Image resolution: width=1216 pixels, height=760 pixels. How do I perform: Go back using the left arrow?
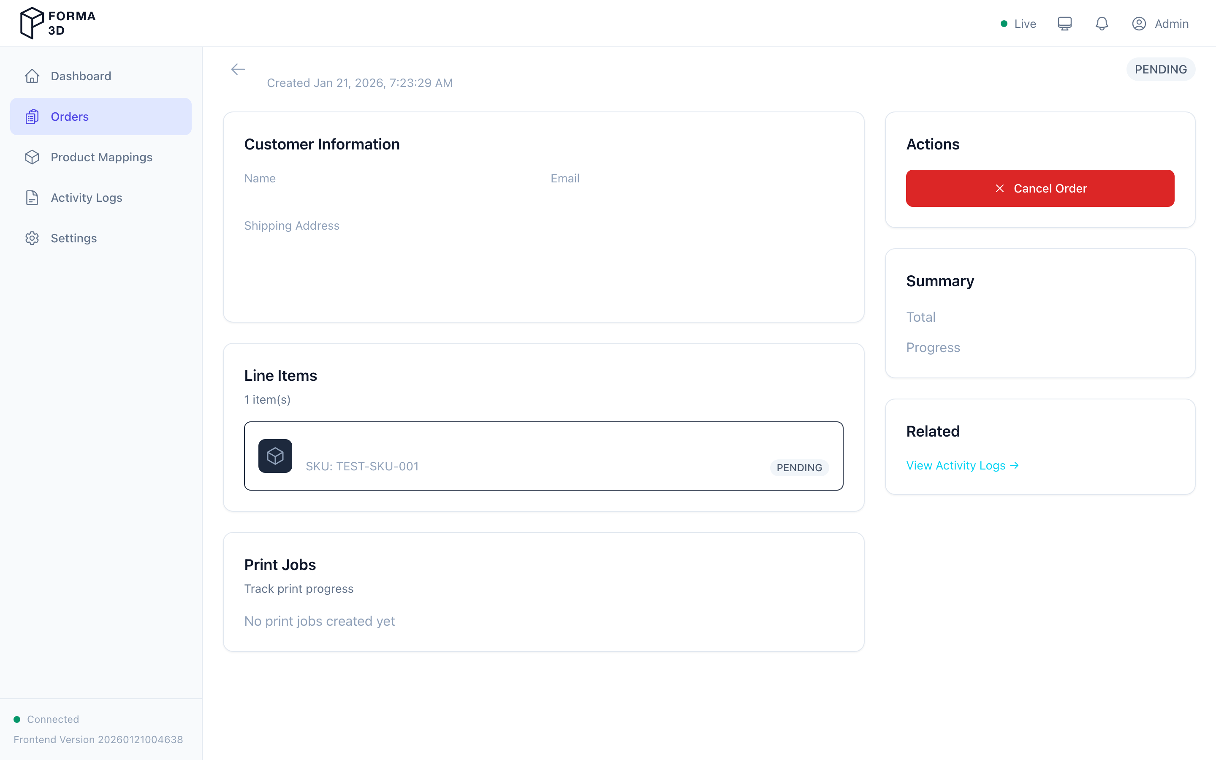(238, 69)
